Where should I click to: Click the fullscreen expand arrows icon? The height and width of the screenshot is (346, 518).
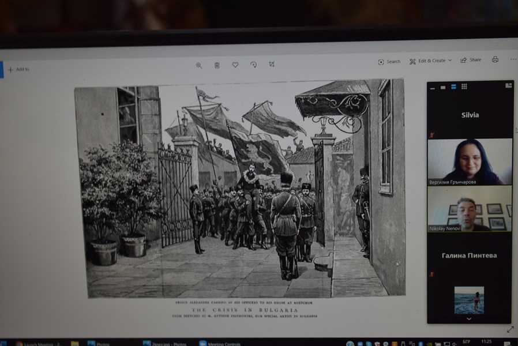[x=510, y=329]
